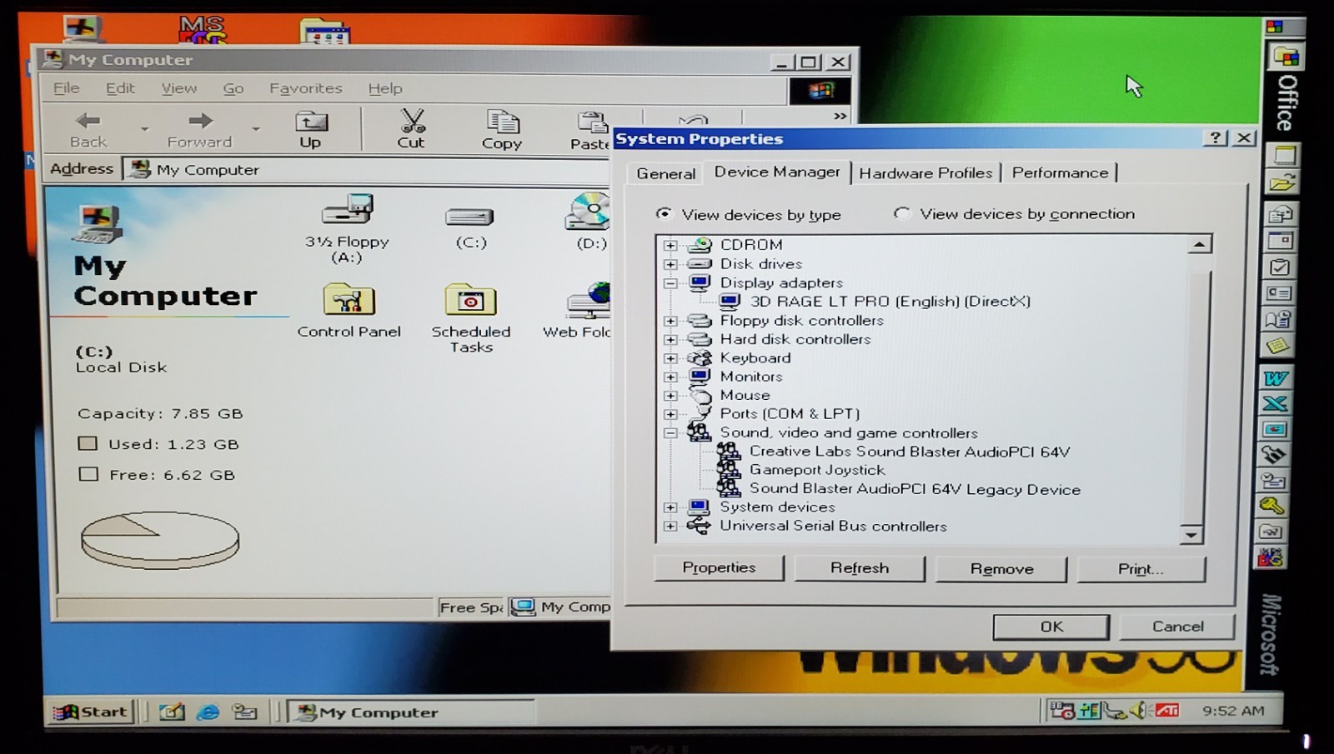This screenshot has height=754, width=1334.
Task: Switch to the General tab
Action: click(665, 173)
